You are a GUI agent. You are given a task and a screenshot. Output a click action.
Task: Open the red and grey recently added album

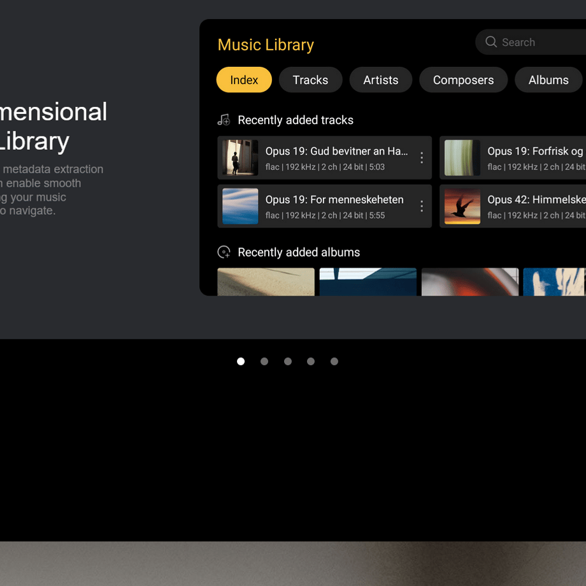tap(470, 282)
